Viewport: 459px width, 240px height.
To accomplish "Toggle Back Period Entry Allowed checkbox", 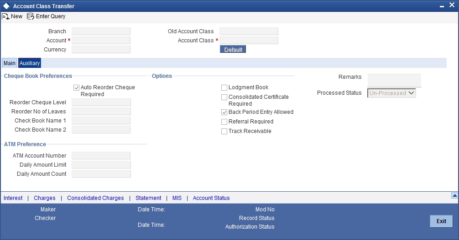I will pos(224,112).
